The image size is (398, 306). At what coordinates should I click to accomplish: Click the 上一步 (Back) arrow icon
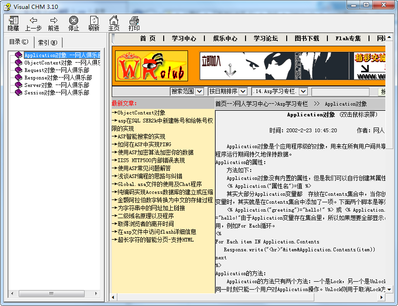[33, 21]
